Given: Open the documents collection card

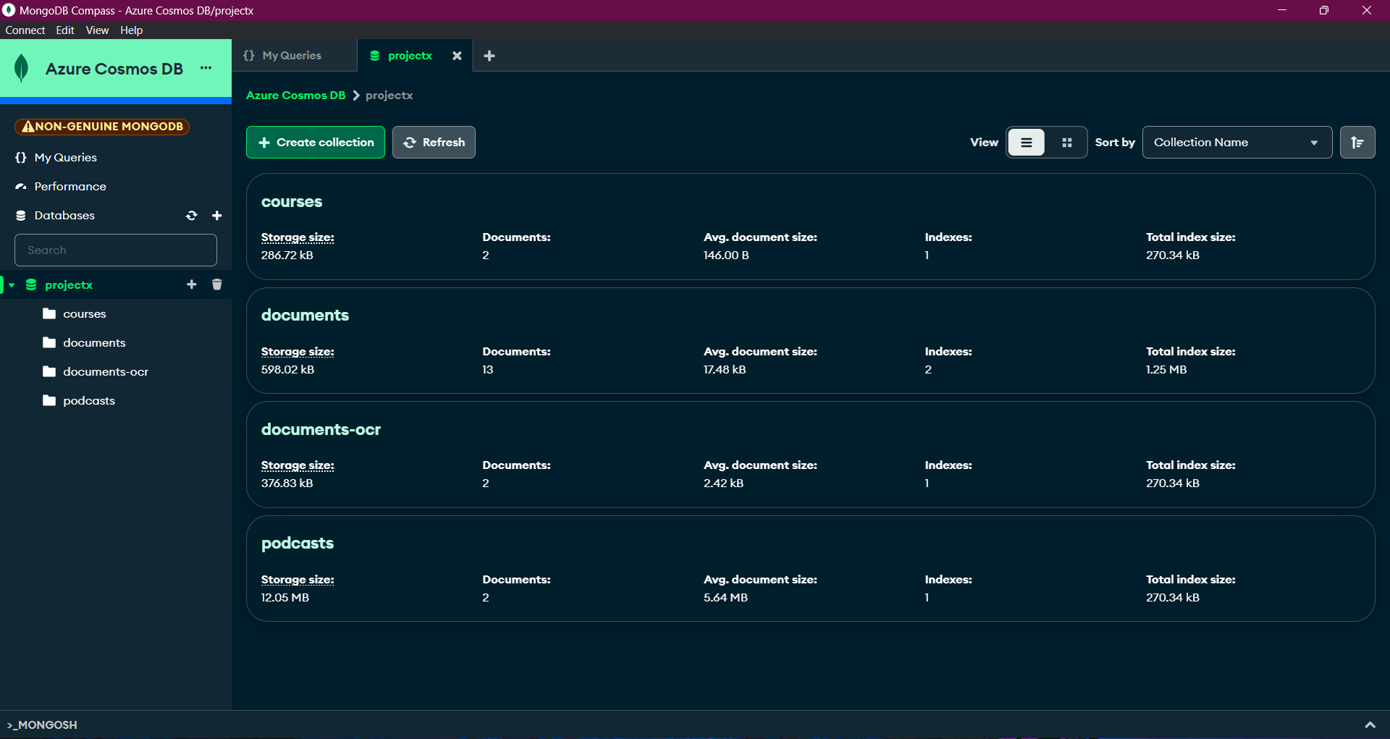Looking at the screenshot, I should pyautogui.click(x=810, y=341).
